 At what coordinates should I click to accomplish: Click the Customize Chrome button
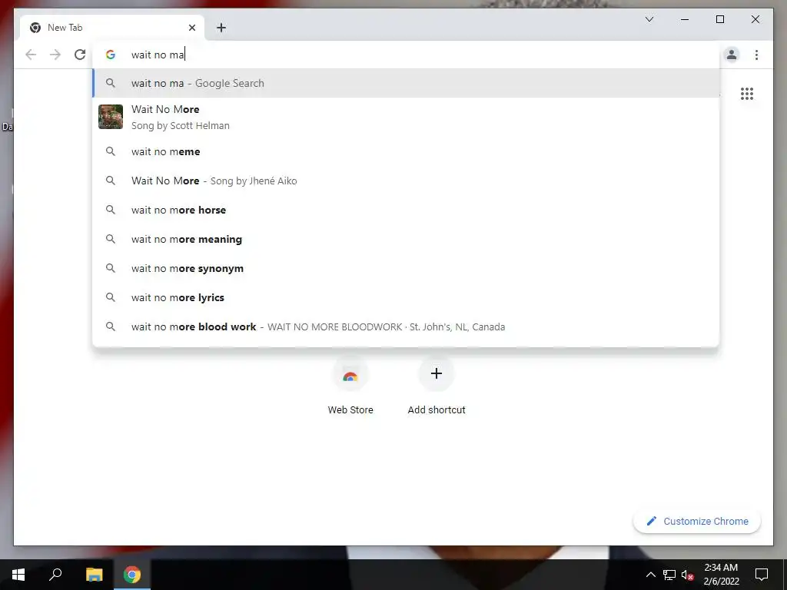pos(697,522)
